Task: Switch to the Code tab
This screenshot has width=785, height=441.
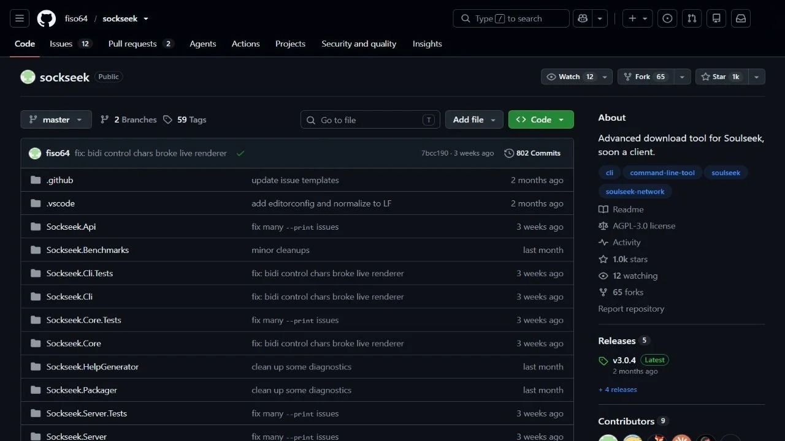Action: 25,43
